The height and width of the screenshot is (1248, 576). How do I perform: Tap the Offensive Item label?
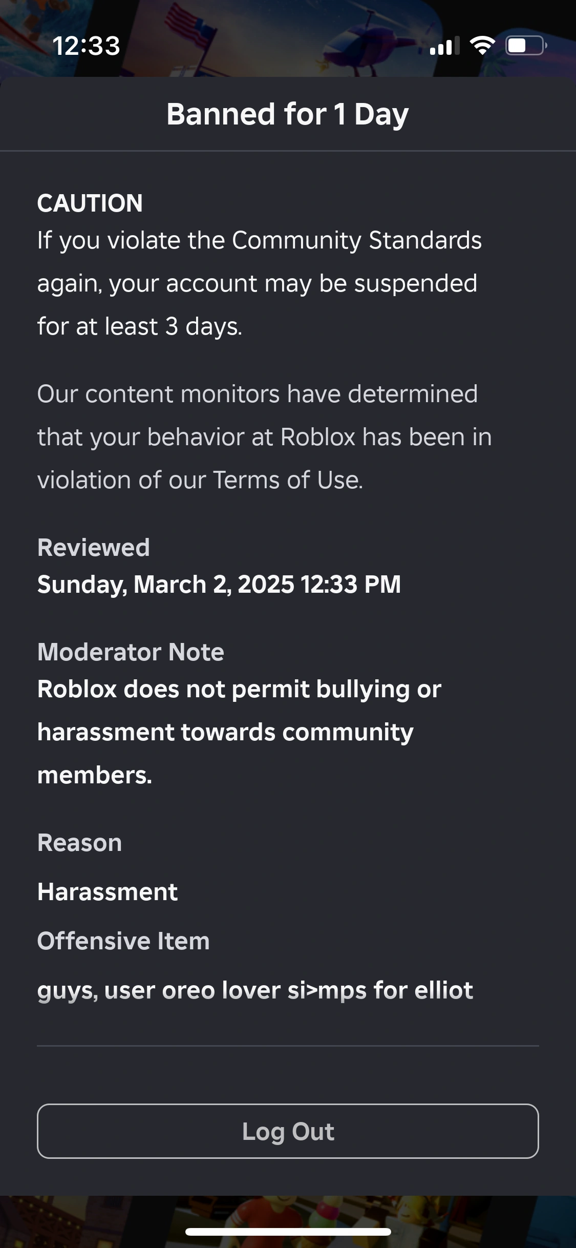point(123,941)
